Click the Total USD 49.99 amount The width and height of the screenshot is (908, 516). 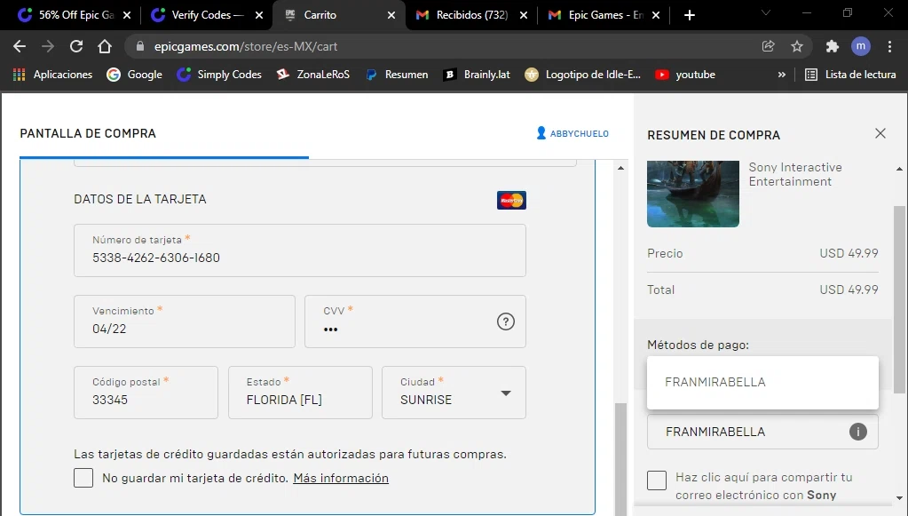(849, 290)
